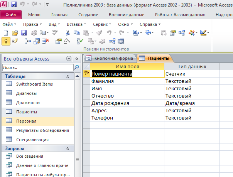The width and height of the screenshot is (233, 177).
Task: Click the Format Painter brush icon
Action: [99, 33]
